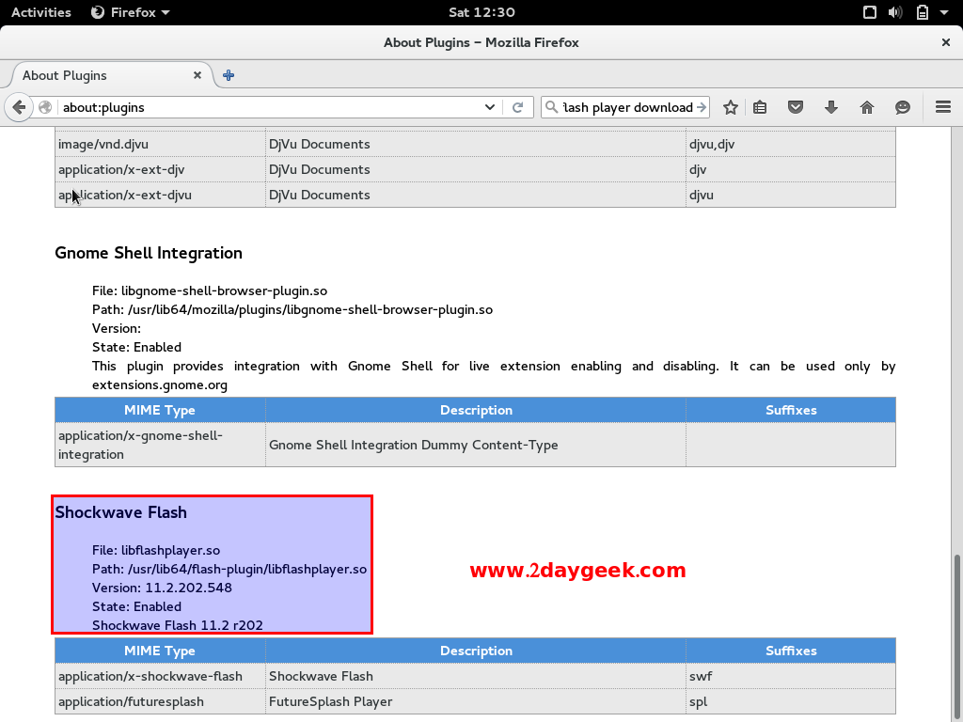Select text 'File: libflashplayer.so'
The height and width of the screenshot is (722, 963).
point(156,550)
